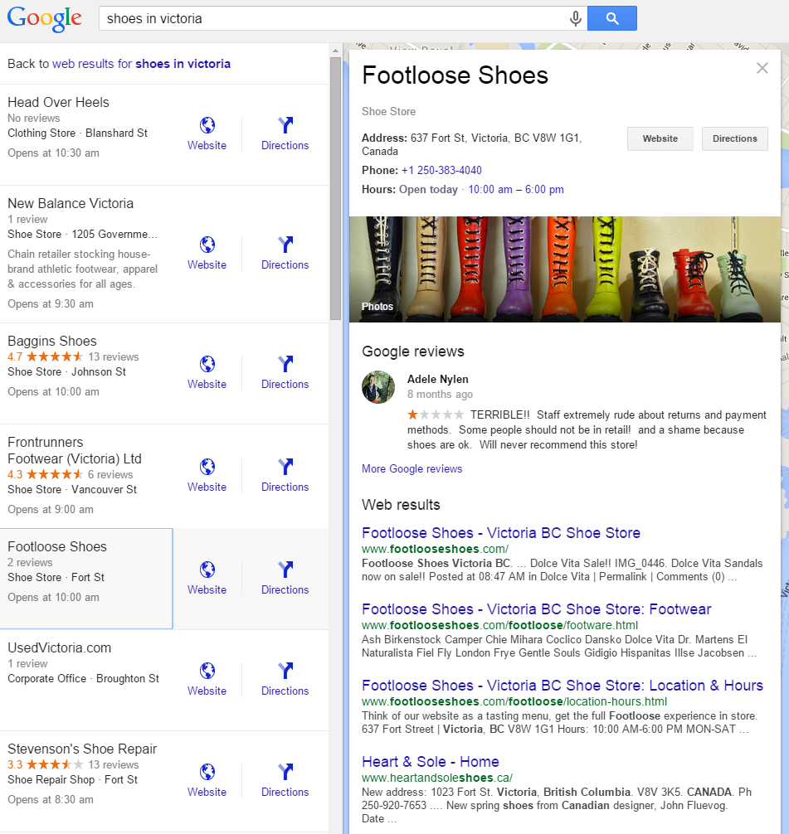The height and width of the screenshot is (834, 789).
Task: Open Stevenson's Shoe Repair website icon
Action: (x=207, y=773)
